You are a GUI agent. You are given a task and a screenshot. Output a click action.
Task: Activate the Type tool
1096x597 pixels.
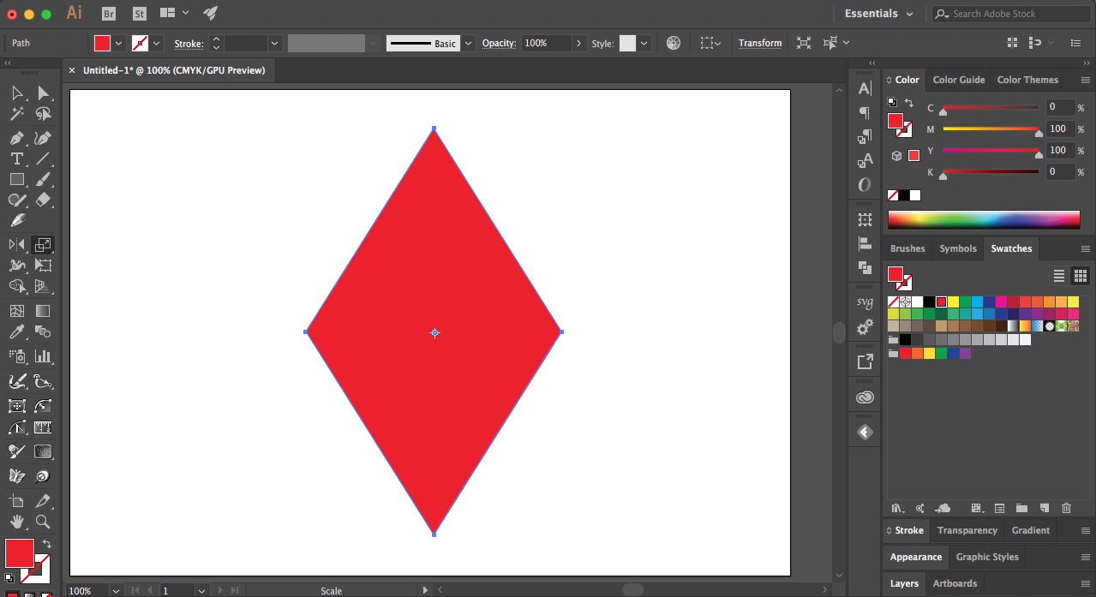pyautogui.click(x=17, y=158)
